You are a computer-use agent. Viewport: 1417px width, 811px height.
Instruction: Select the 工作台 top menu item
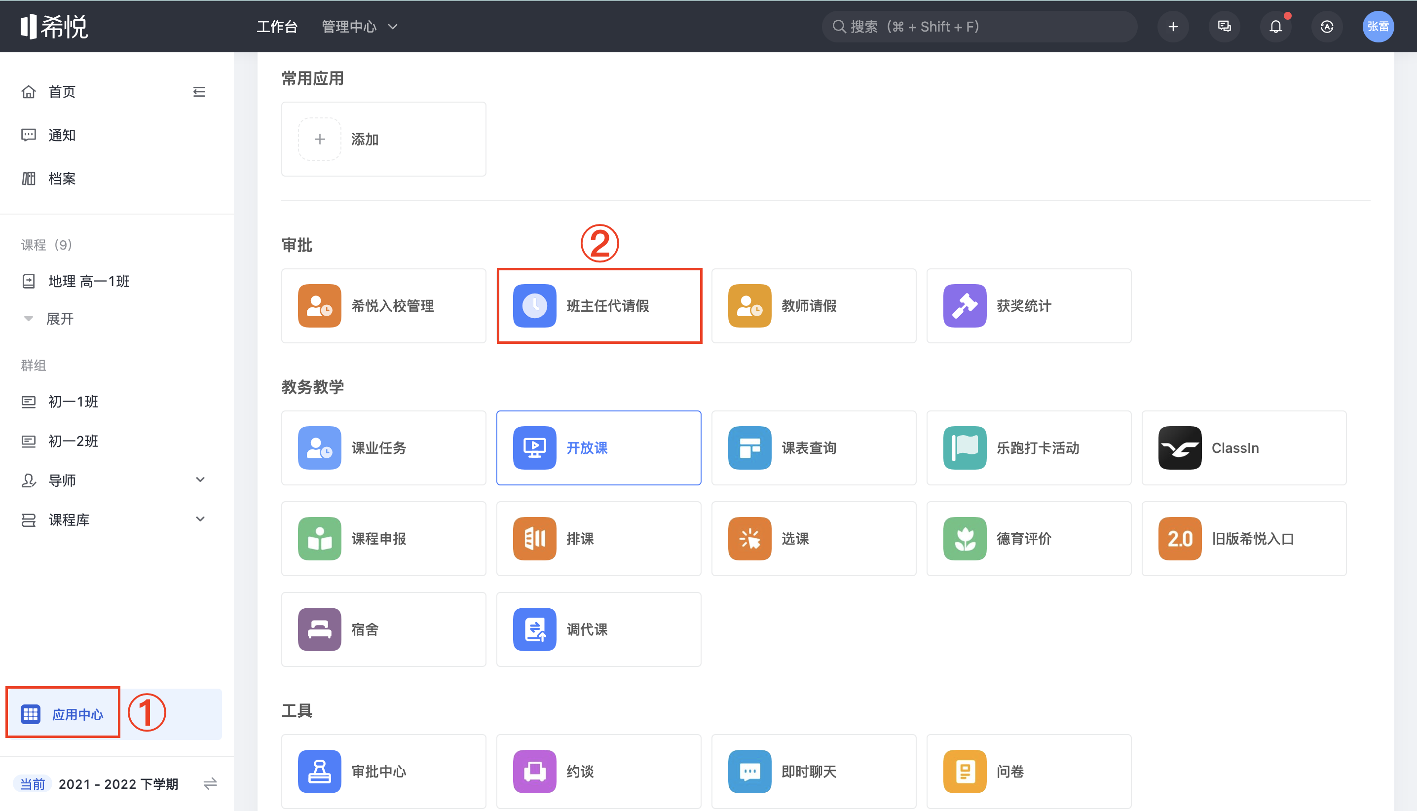pos(277,26)
